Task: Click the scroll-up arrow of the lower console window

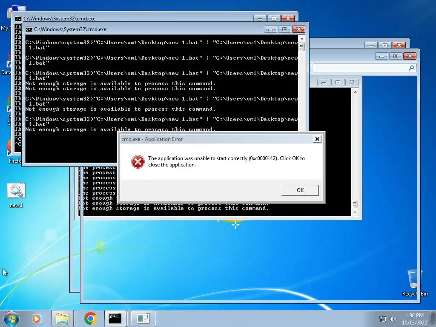Action: (x=355, y=92)
